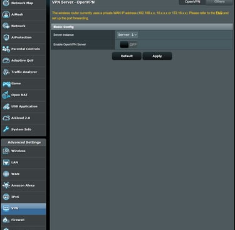Click the Apply button
Image resolution: width=235 pixels, height=230 pixels.
point(157,56)
